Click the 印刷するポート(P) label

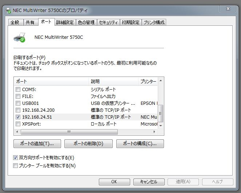29,58
